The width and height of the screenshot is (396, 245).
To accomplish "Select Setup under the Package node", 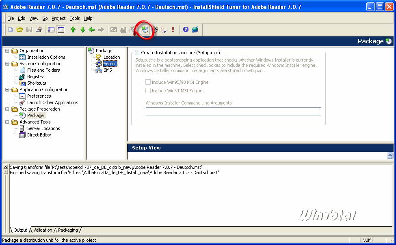I will coord(109,63).
